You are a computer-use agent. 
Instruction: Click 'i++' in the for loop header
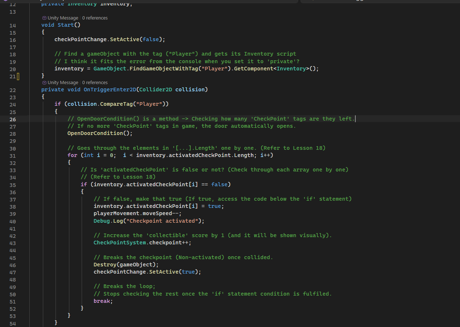pyautogui.click(x=265, y=155)
